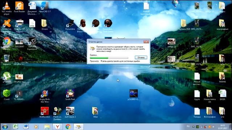This screenshot has height=130, width=232.
Task: Launch nanoCAD 3.7 shortcut
Action: [45, 7]
